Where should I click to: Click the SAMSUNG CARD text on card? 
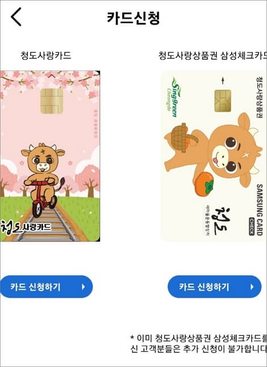coord(259,209)
